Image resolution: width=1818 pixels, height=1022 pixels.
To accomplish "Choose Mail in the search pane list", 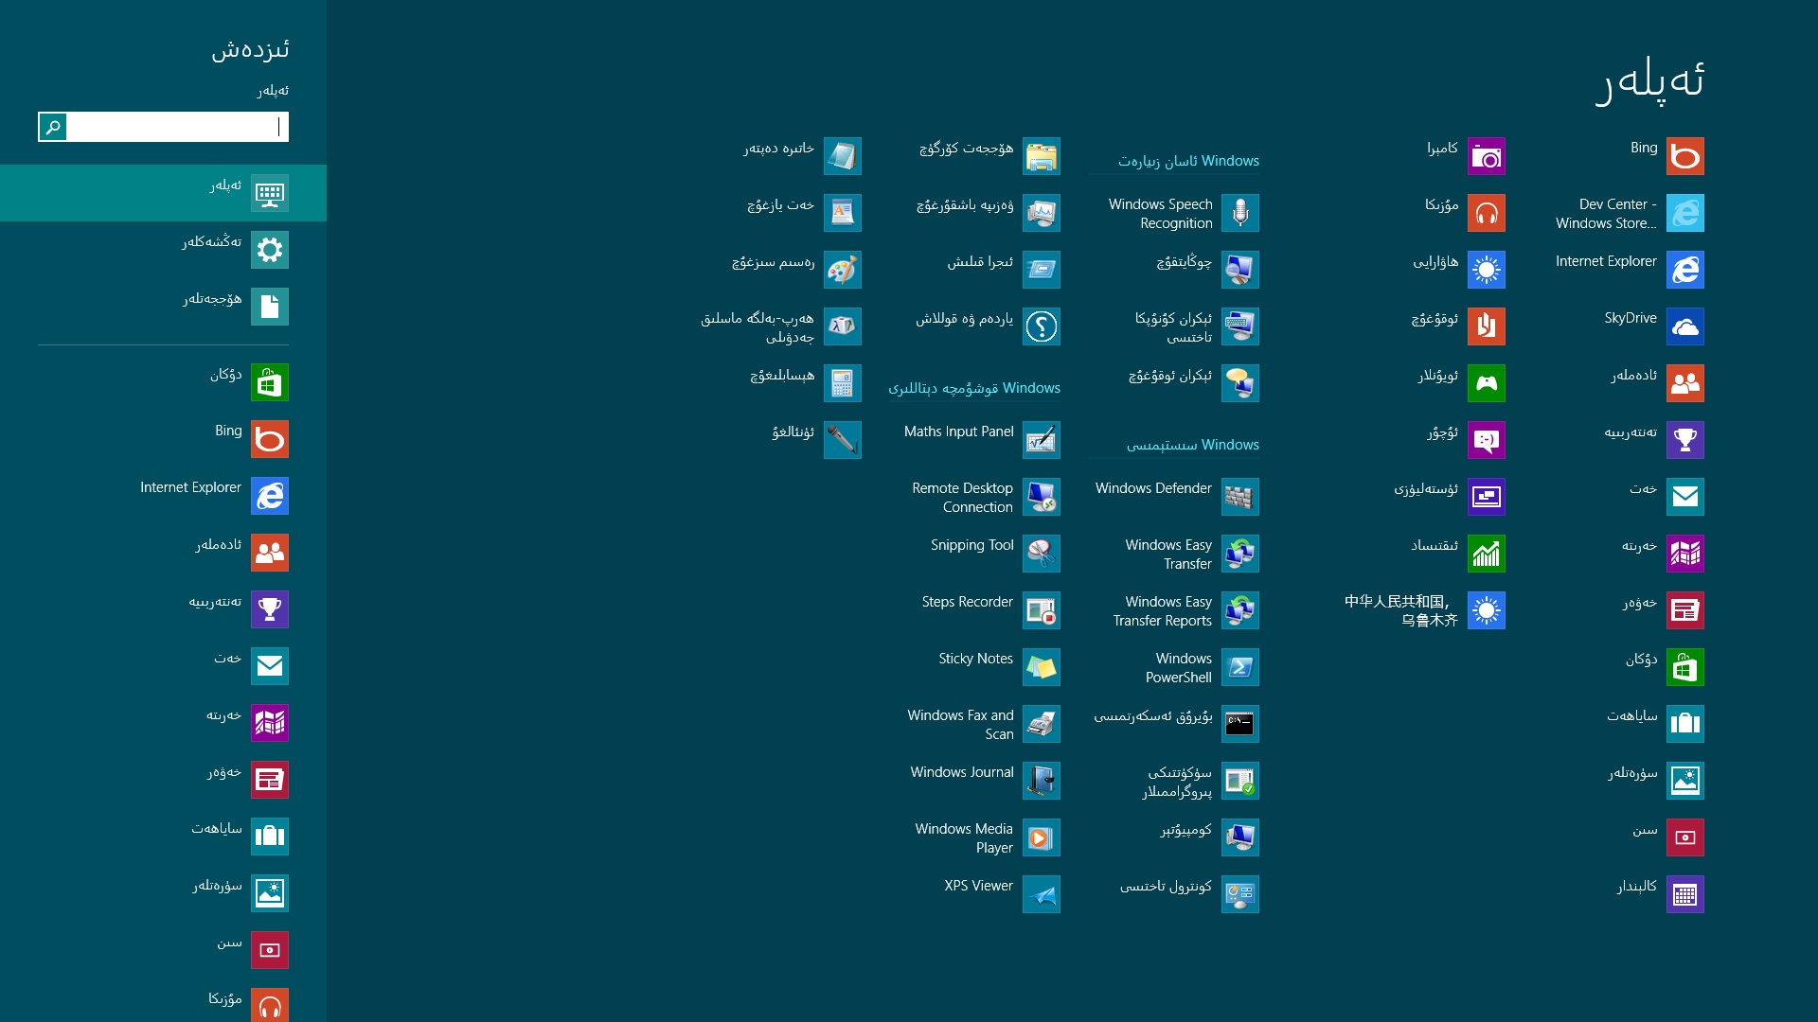I will coord(163,666).
